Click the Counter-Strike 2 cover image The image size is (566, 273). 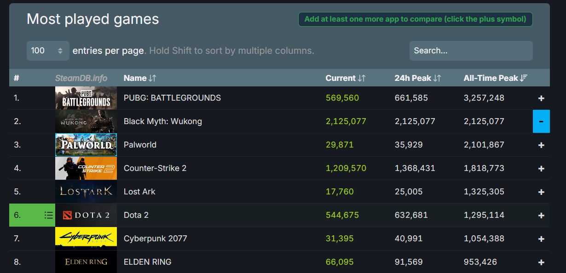pos(86,168)
